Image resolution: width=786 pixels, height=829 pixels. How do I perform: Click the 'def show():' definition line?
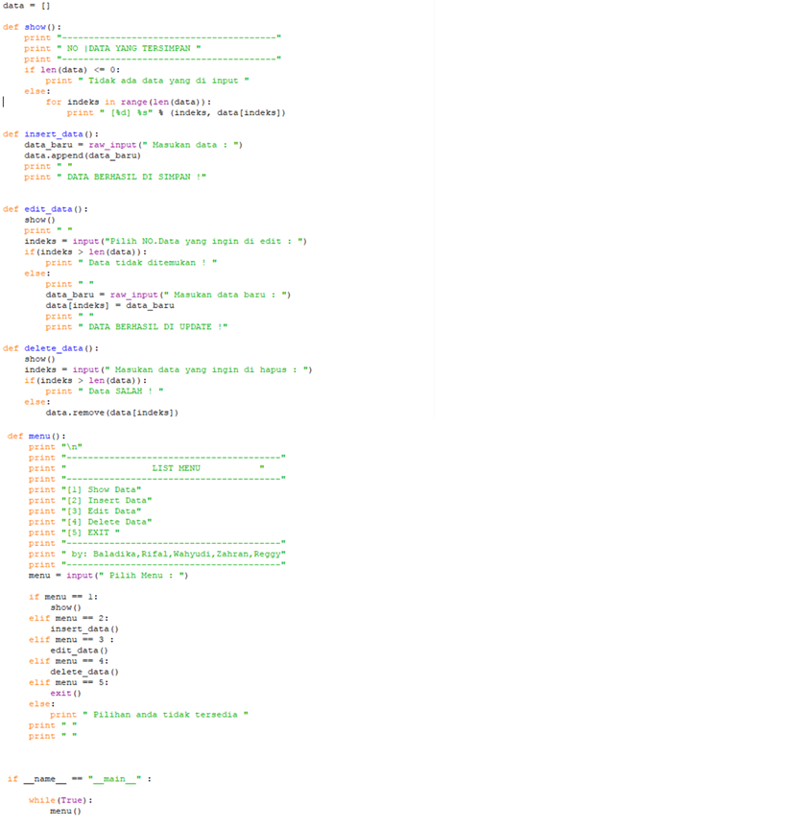coord(32,27)
